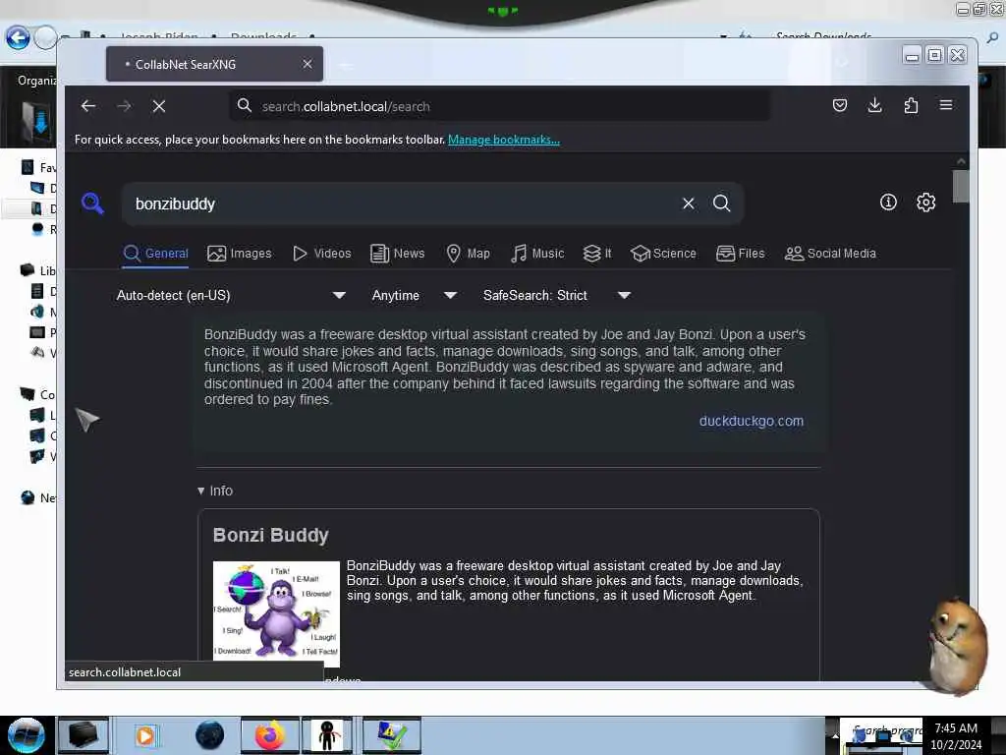Select Network in Explorer navigation pane
Viewport: 1006px width, 755px height.
(x=38, y=497)
